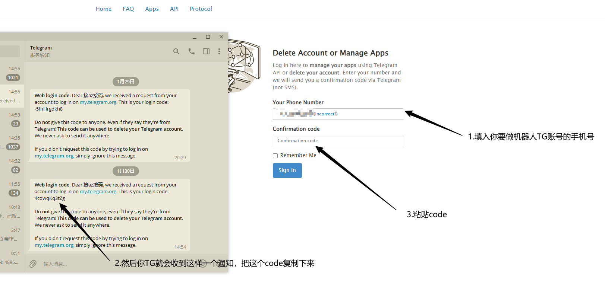
Task: Open the Home page link
Action: [103, 9]
